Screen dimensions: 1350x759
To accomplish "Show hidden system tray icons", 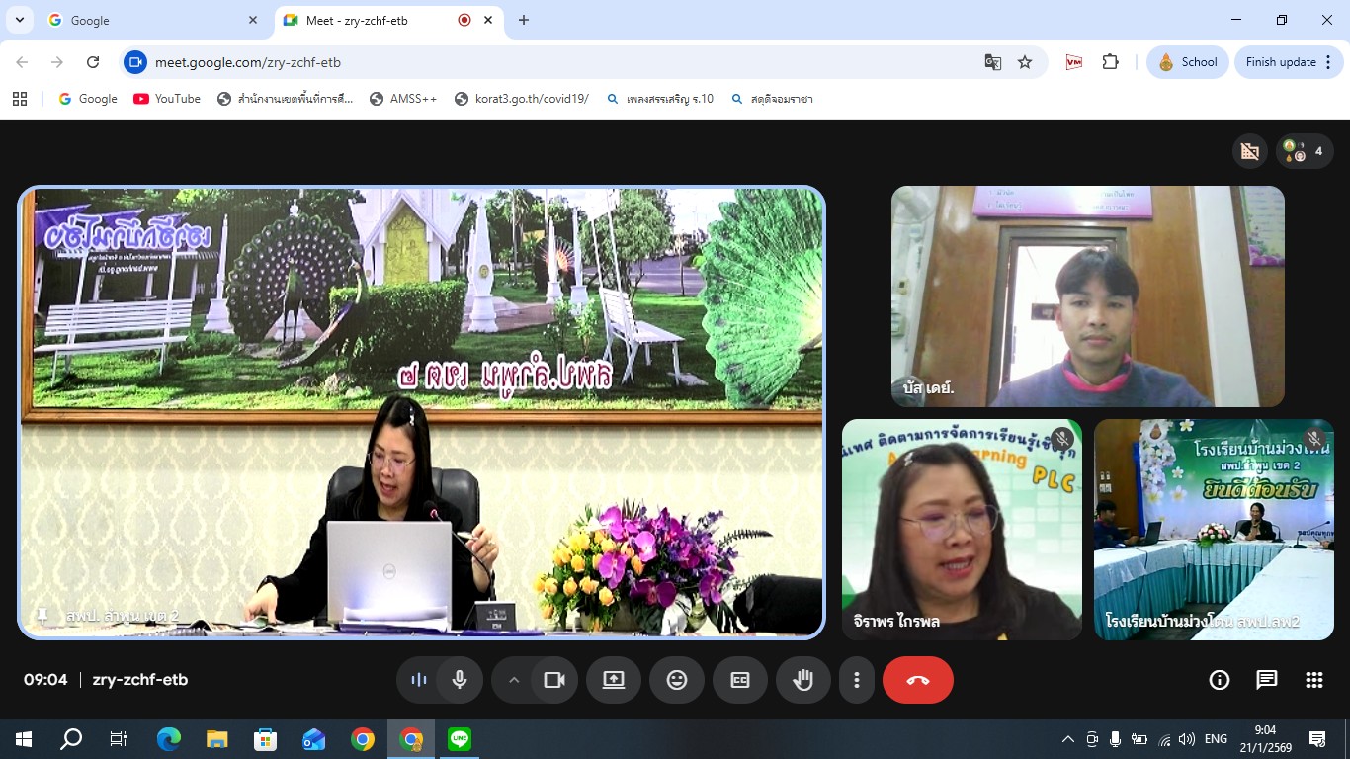I will point(1067,739).
